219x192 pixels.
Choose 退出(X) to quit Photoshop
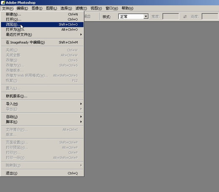[42, 174]
